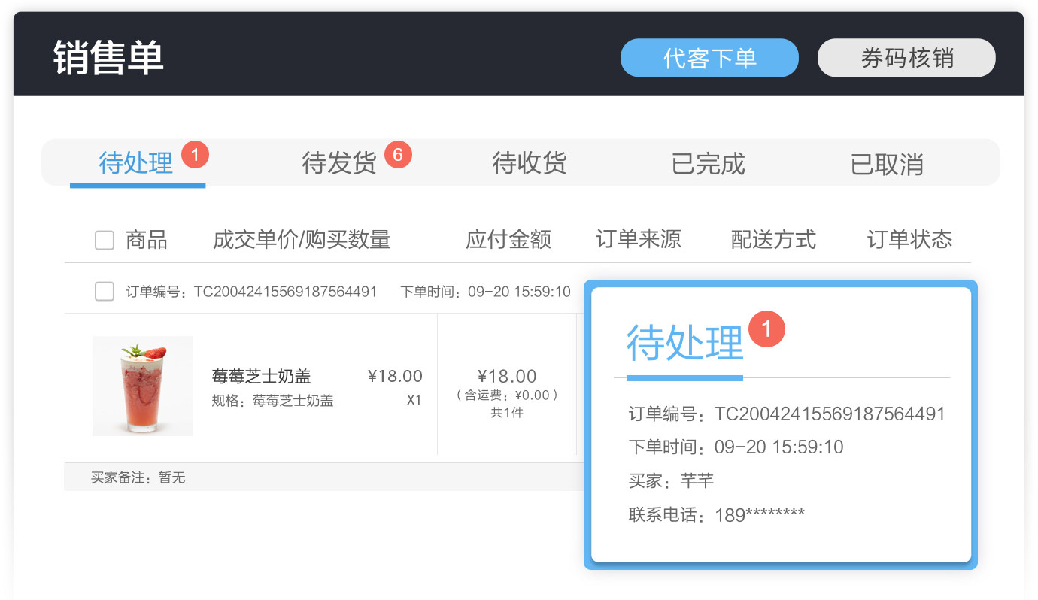Check the checkbox next to order TC20042415569187564491
This screenshot has height=600, width=1038.
click(x=105, y=291)
